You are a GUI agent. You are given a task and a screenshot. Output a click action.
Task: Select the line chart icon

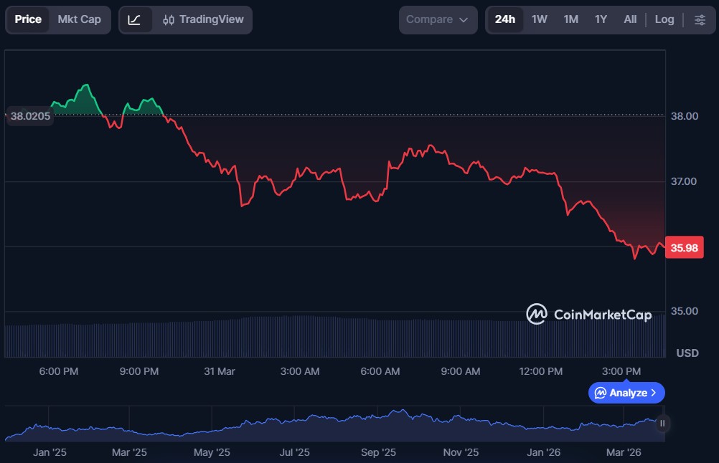(135, 19)
